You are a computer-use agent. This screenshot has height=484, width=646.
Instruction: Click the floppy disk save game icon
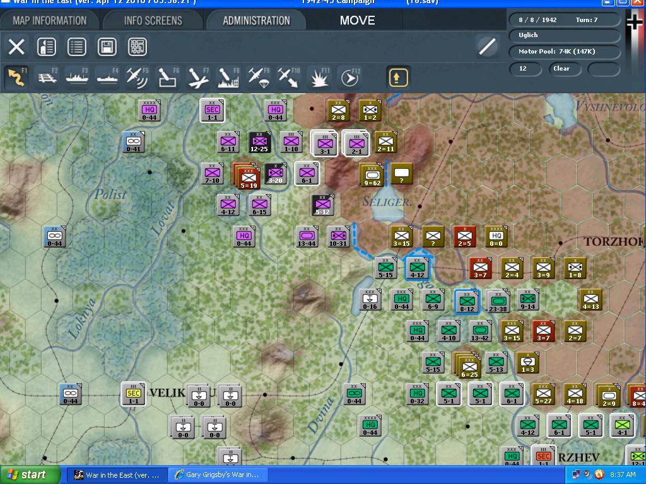pos(107,47)
